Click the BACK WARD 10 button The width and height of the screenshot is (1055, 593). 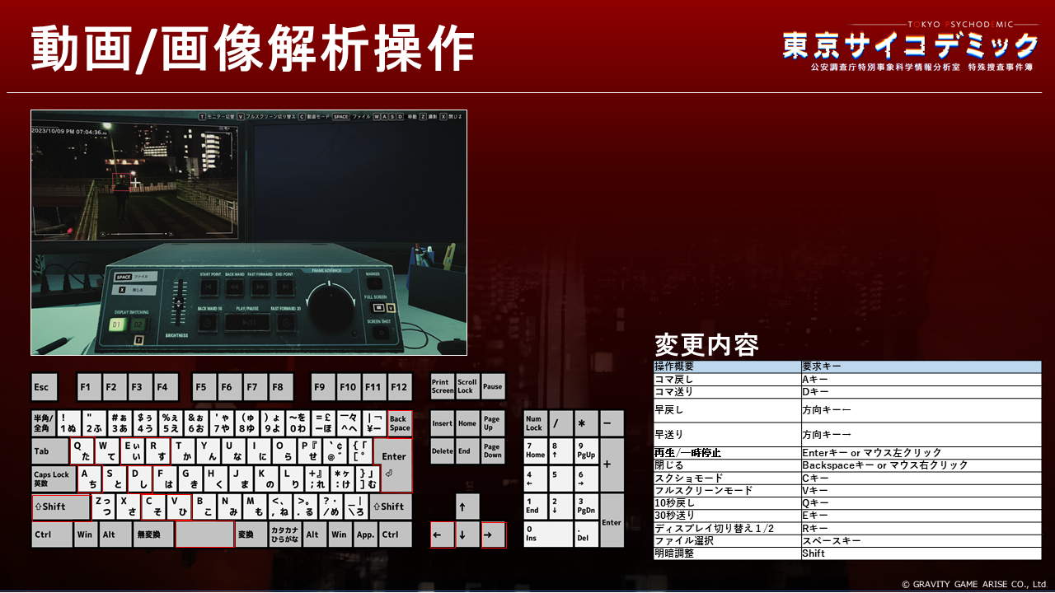coord(208,322)
